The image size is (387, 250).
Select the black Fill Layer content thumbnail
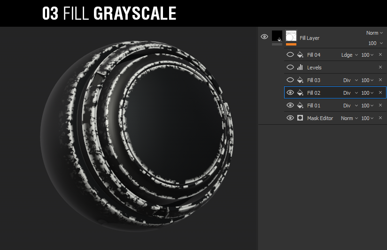277,36
